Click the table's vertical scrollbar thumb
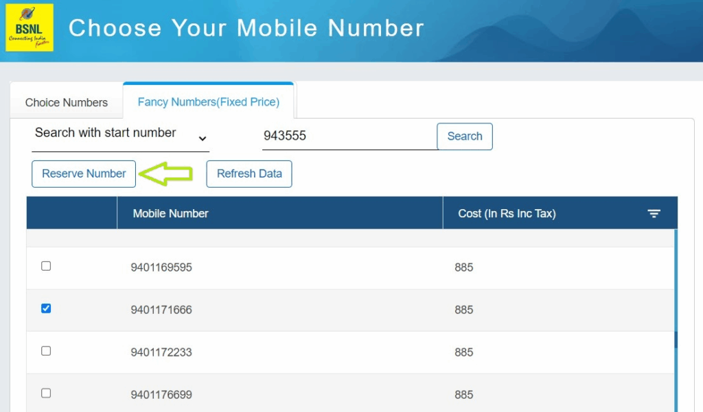Image resolution: width=703 pixels, height=412 pixels. pyautogui.click(x=676, y=339)
